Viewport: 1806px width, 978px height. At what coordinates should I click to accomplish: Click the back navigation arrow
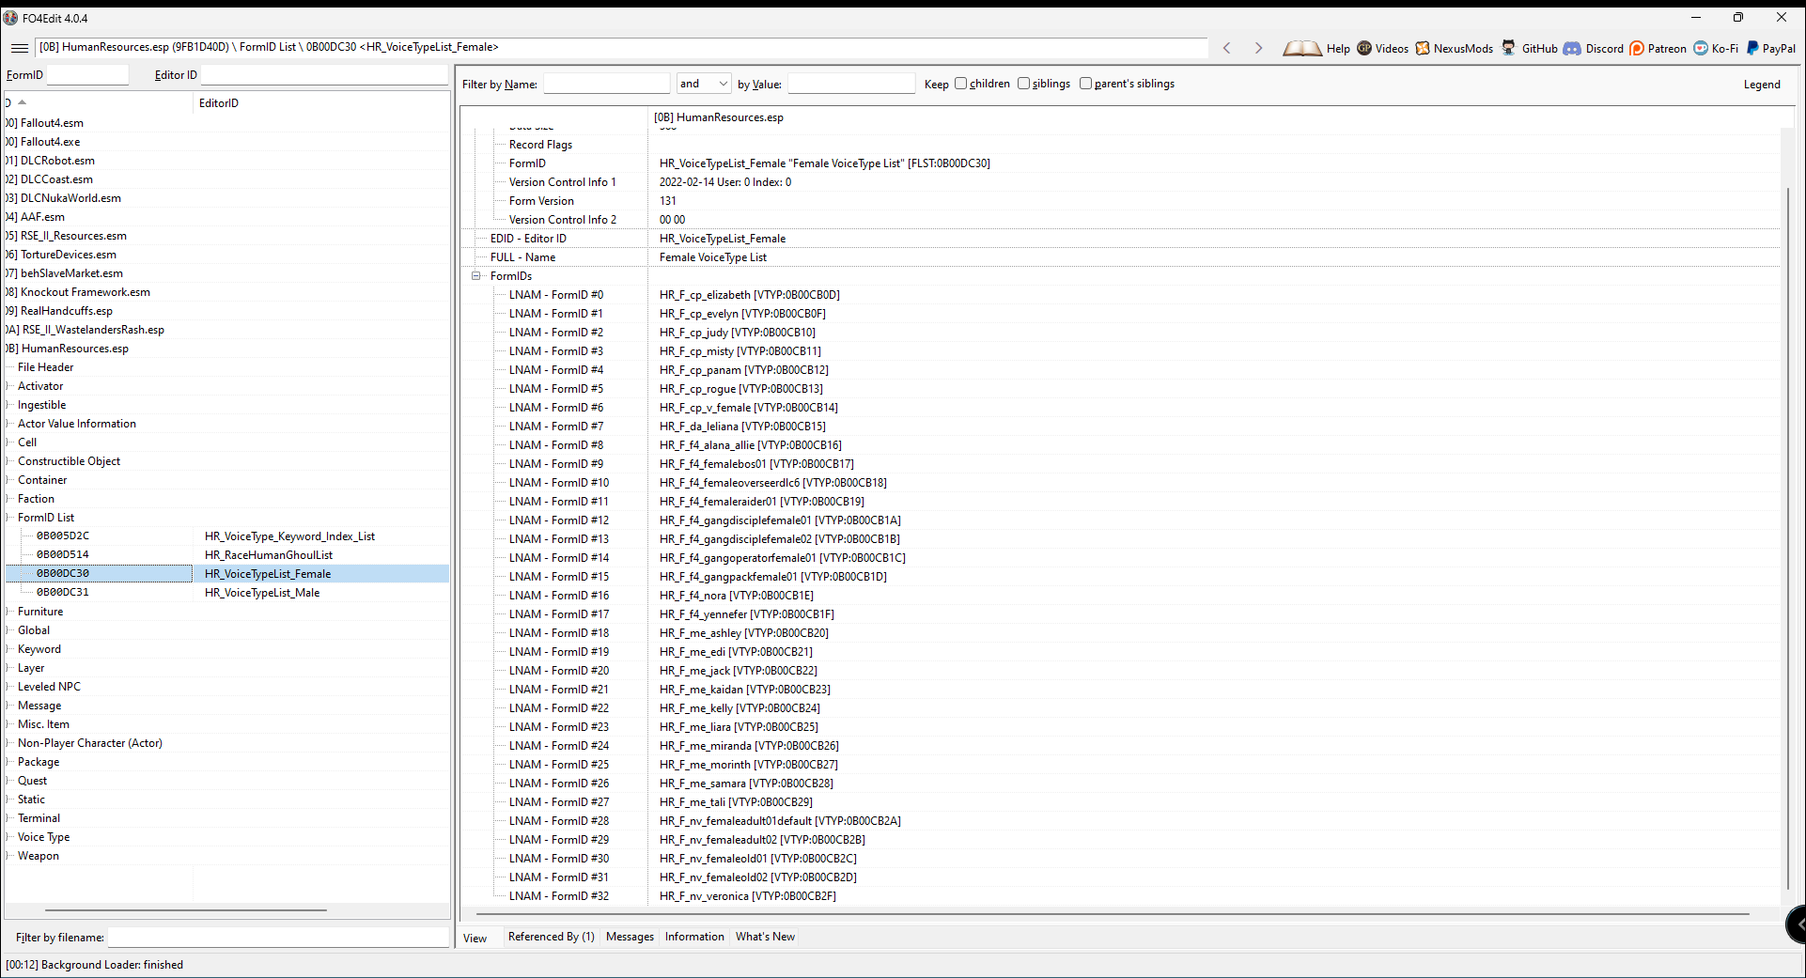(x=1226, y=48)
